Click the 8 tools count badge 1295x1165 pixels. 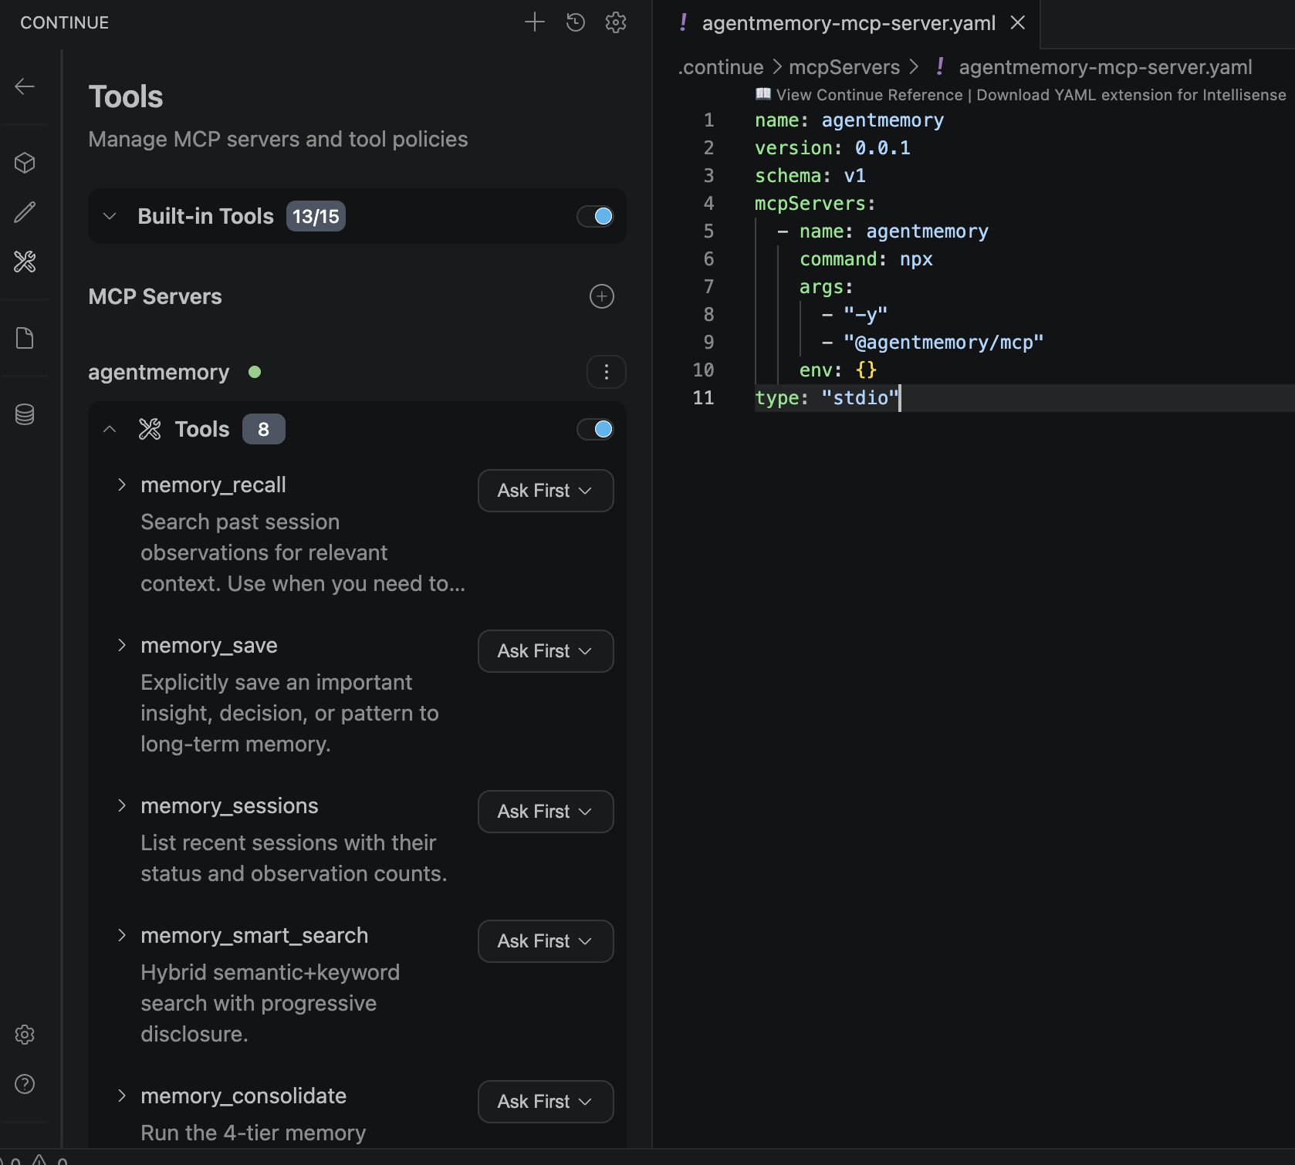point(263,429)
